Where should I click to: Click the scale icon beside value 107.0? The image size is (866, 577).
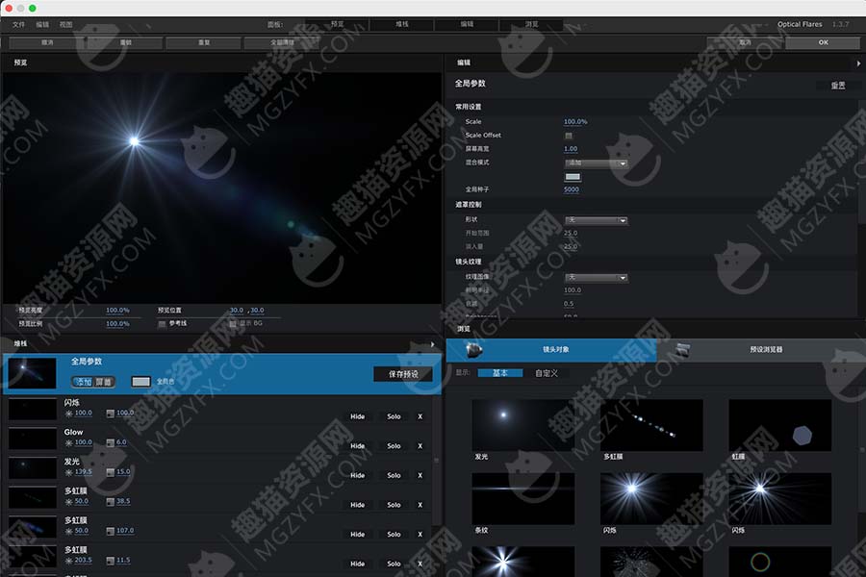110,531
